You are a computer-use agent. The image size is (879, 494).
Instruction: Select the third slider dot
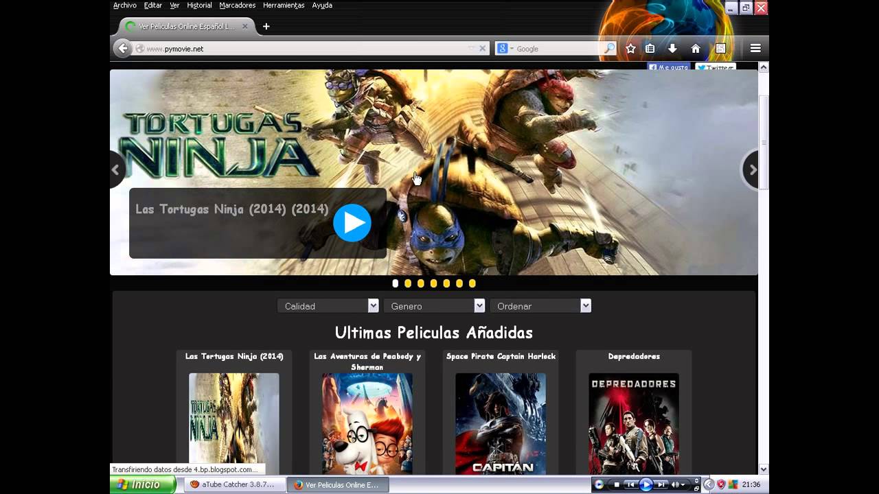[421, 283]
